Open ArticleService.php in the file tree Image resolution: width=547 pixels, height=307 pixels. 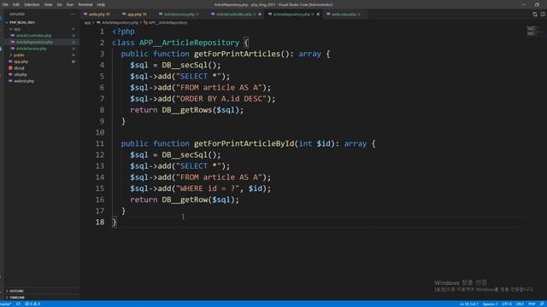pyautogui.click(x=31, y=49)
